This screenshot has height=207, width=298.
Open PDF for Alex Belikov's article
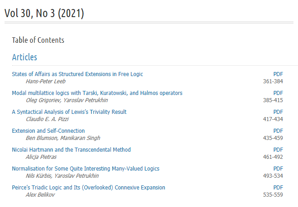click(278, 188)
